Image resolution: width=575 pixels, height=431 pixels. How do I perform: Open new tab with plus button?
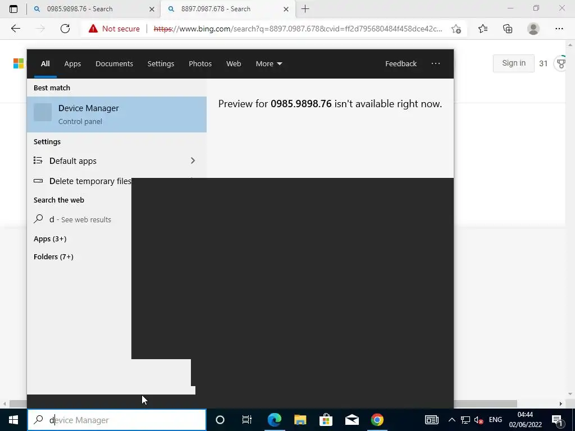click(x=305, y=9)
